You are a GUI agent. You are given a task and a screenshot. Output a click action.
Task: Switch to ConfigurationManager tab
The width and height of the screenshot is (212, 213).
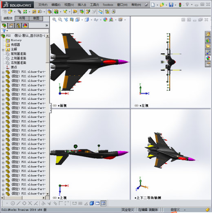pyautogui.click(x=18, y=26)
